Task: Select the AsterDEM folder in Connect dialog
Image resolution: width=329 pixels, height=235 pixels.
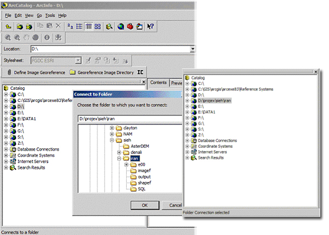Action: 140,146
